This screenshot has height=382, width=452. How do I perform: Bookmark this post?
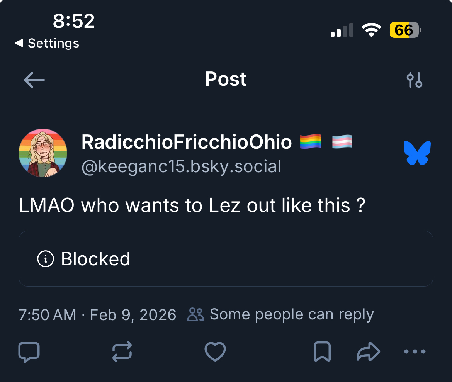pyautogui.click(x=322, y=352)
